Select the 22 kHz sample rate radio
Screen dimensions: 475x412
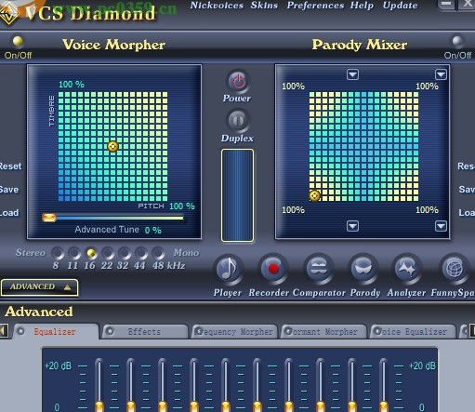[107, 253]
